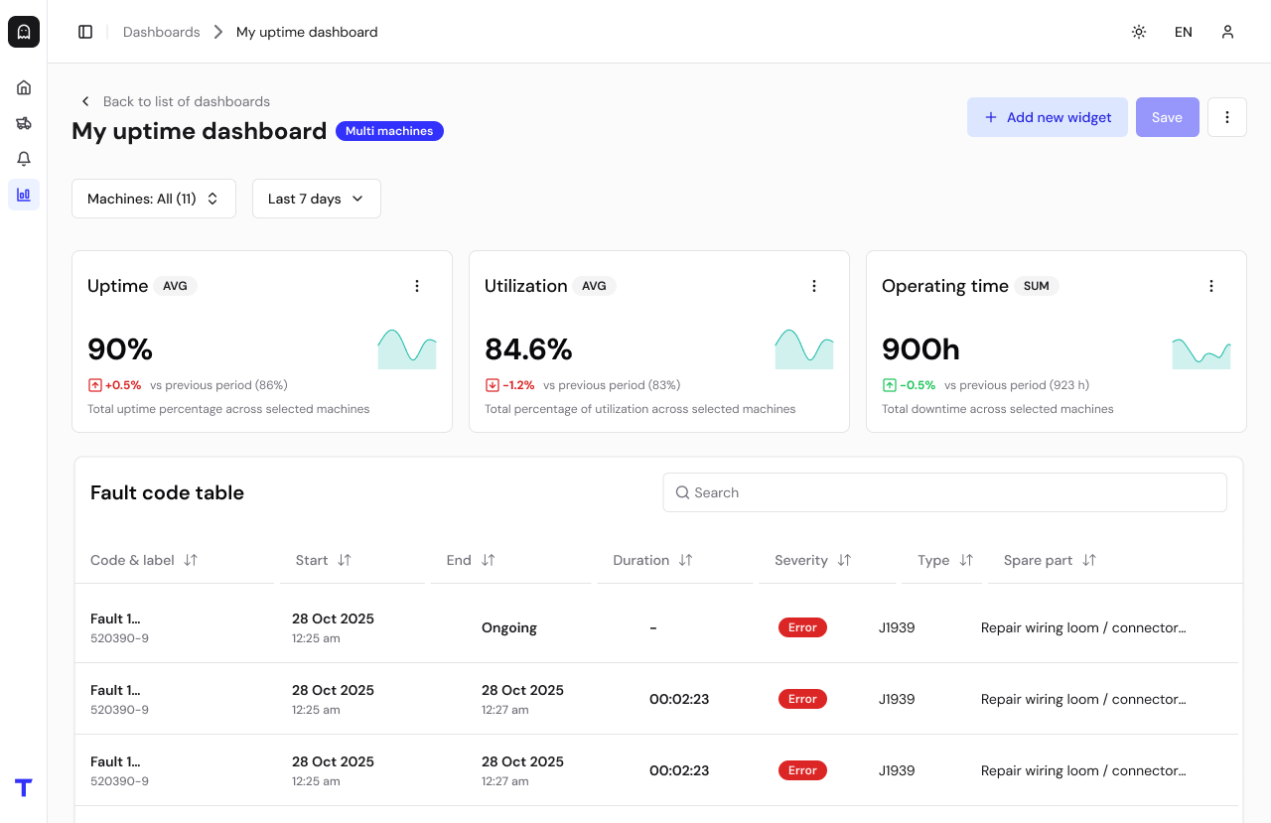Click the Uptime sparkline chart
The image size is (1271, 823).
[x=407, y=348]
